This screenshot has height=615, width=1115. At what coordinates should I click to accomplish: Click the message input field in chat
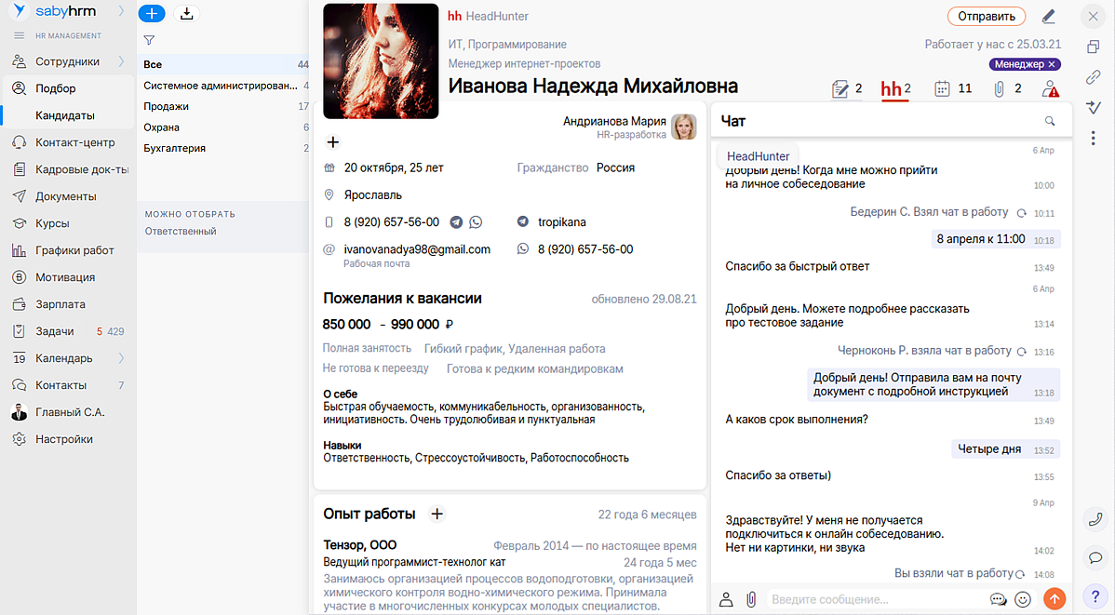coord(875,599)
